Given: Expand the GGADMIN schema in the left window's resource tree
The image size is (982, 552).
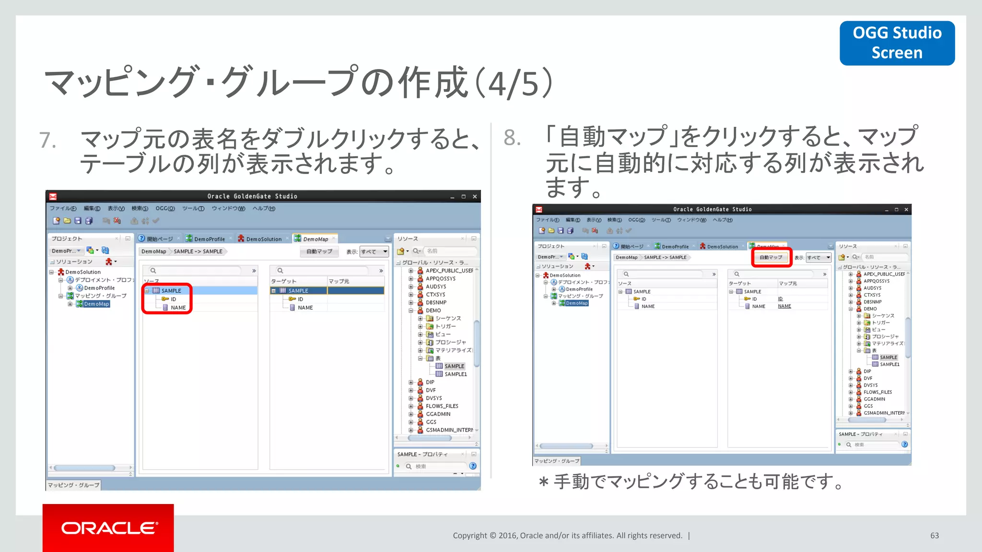Looking at the screenshot, I should [411, 414].
